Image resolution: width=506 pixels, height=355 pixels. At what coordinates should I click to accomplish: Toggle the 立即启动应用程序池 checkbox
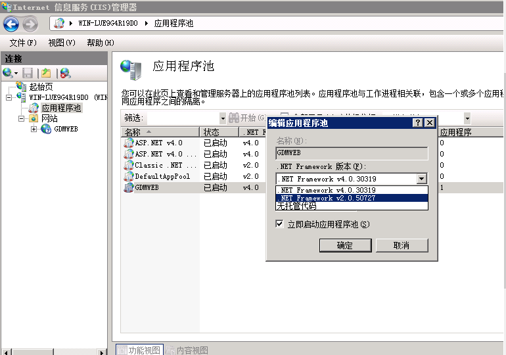280,224
